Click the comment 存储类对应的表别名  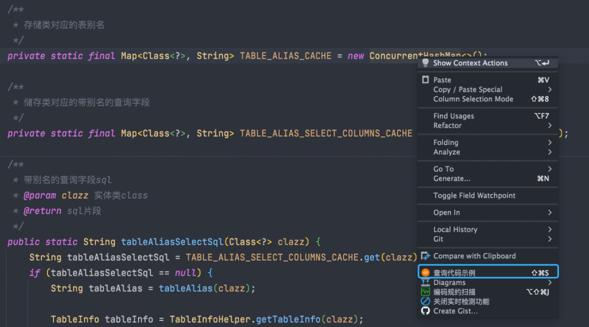pos(64,25)
